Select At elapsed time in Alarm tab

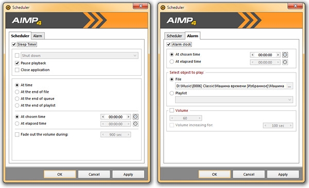172,61
